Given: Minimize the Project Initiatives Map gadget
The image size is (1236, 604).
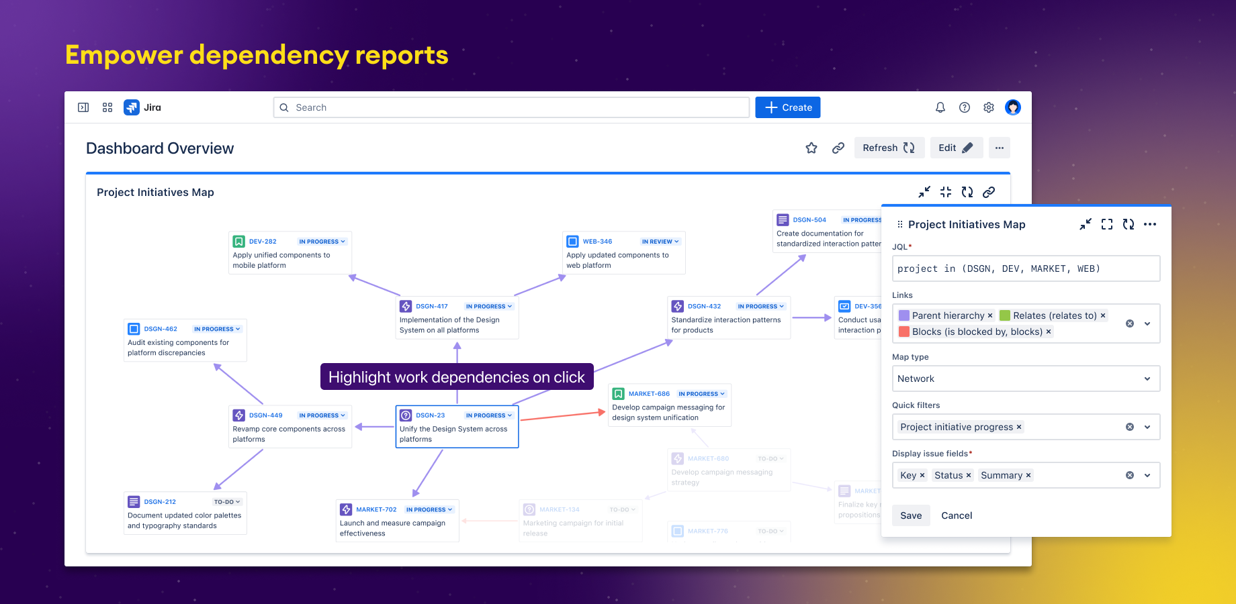Looking at the screenshot, I should click(x=925, y=193).
